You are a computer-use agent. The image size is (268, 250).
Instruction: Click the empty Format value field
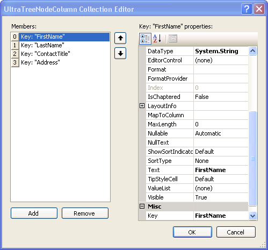click(x=221, y=69)
